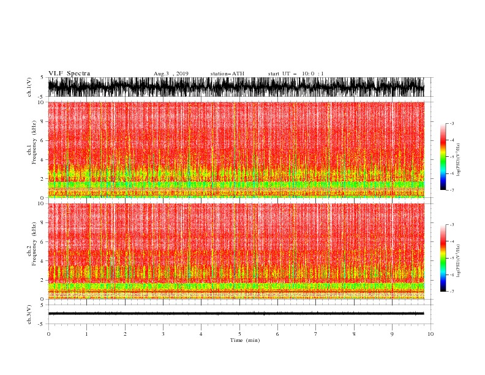Click the 'Aug.3 , 2019' date label
485x375 pixels.
pos(171,74)
